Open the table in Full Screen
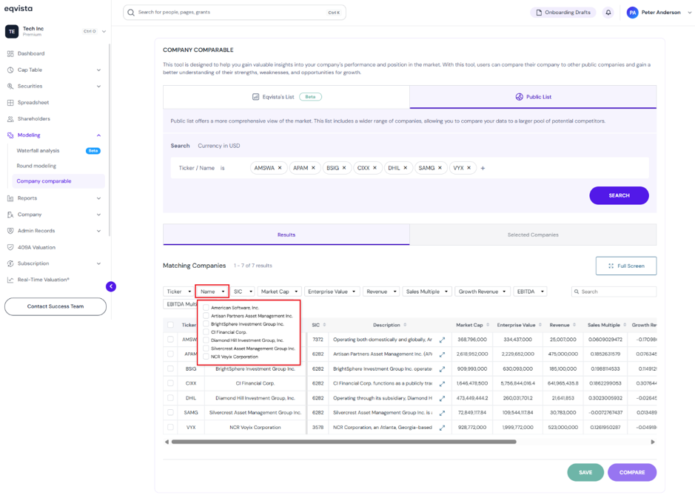The image size is (695, 495). pos(626,266)
